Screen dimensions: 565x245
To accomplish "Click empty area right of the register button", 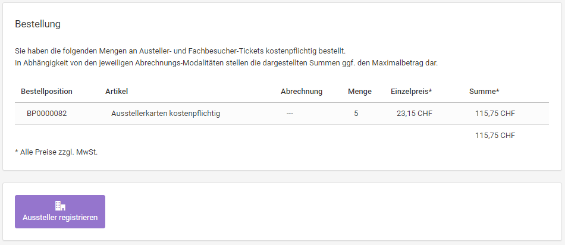I will click(331, 212).
